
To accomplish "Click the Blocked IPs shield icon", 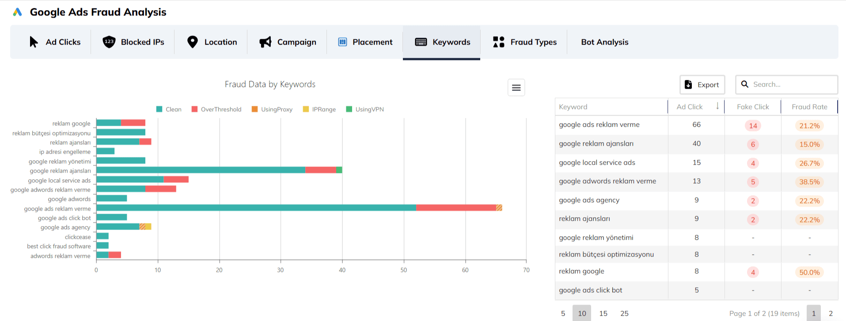I will point(109,42).
